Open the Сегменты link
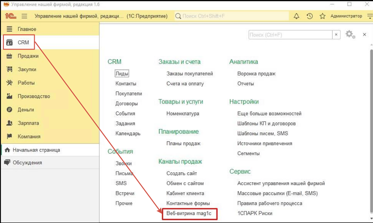Image resolution: width=373 pixels, height=223 pixels. click(x=248, y=154)
